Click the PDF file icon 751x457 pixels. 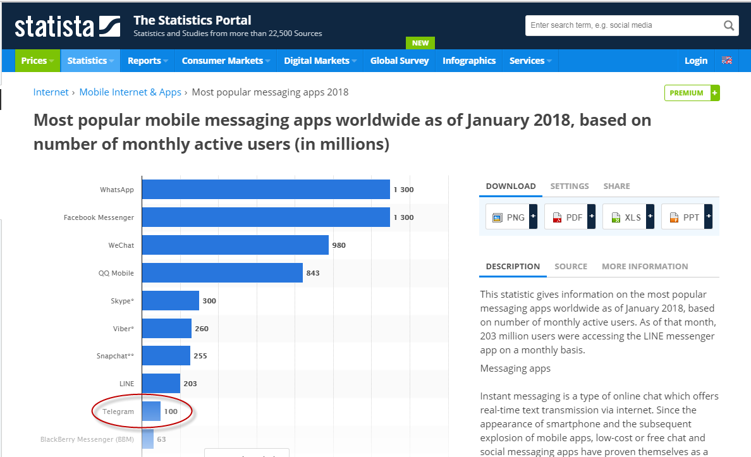557,217
